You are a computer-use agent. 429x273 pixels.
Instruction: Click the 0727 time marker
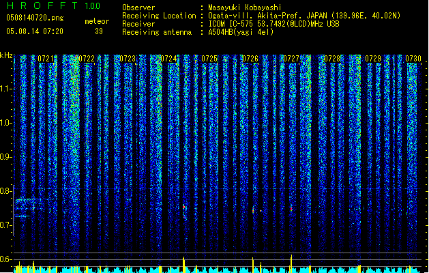pyautogui.click(x=291, y=59)
